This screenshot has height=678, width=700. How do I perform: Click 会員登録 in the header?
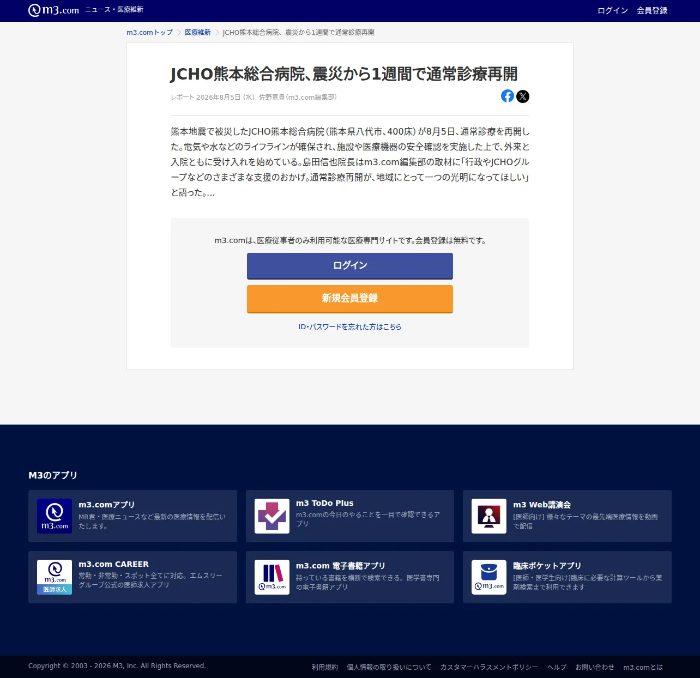(x=652, y=11)
